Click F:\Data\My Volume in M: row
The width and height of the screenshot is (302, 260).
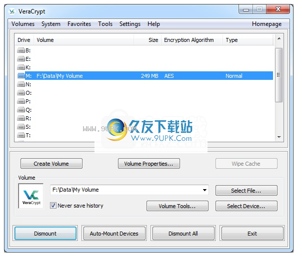[59, 76]
